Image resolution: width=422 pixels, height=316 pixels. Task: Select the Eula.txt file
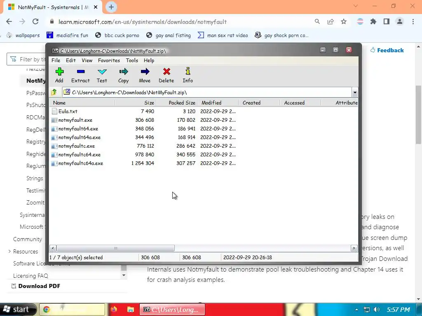[68, 111]
